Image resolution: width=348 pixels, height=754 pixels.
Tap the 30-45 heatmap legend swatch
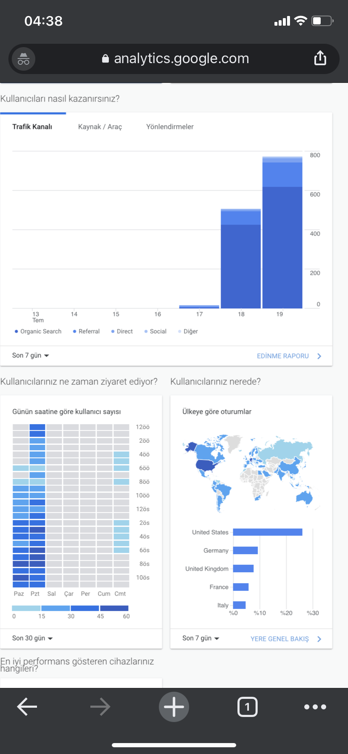tap(85, 608)
